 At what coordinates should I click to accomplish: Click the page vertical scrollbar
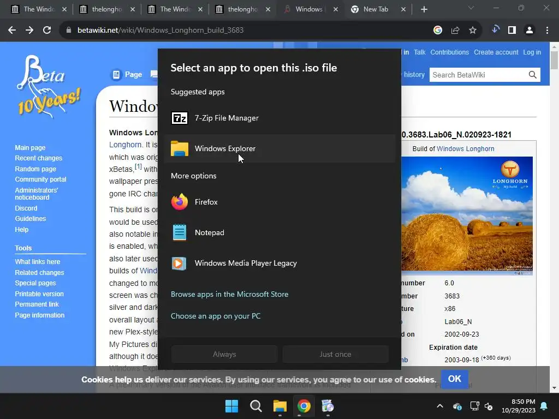(x=554, y=217)
